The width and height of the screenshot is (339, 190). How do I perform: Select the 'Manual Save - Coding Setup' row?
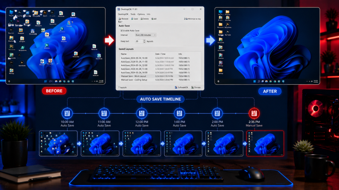(160, 80)
